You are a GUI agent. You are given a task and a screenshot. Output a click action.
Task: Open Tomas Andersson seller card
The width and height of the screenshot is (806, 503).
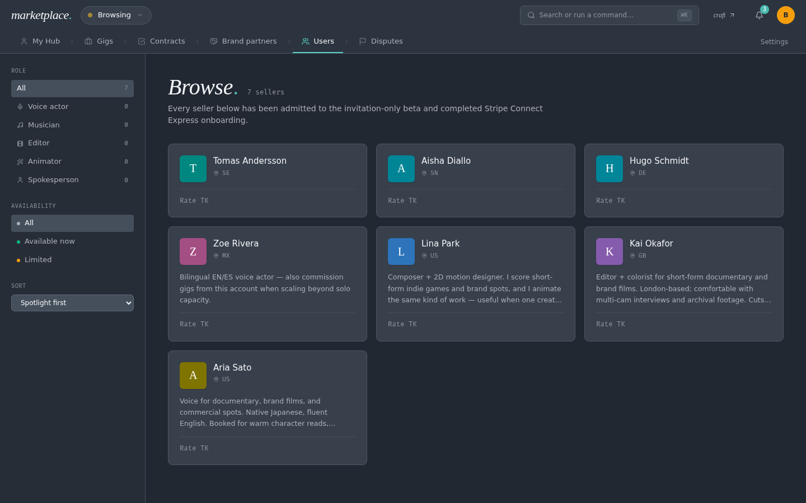268,181
